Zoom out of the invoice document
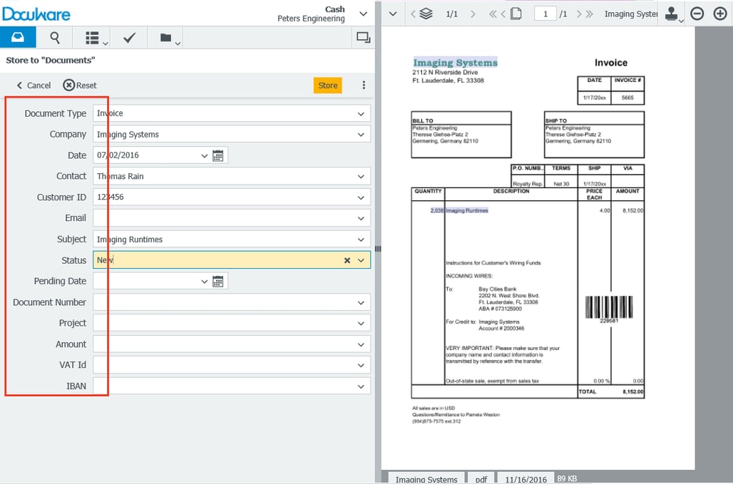The height and width of the screenshot is (484, 733). coord(697,13)
